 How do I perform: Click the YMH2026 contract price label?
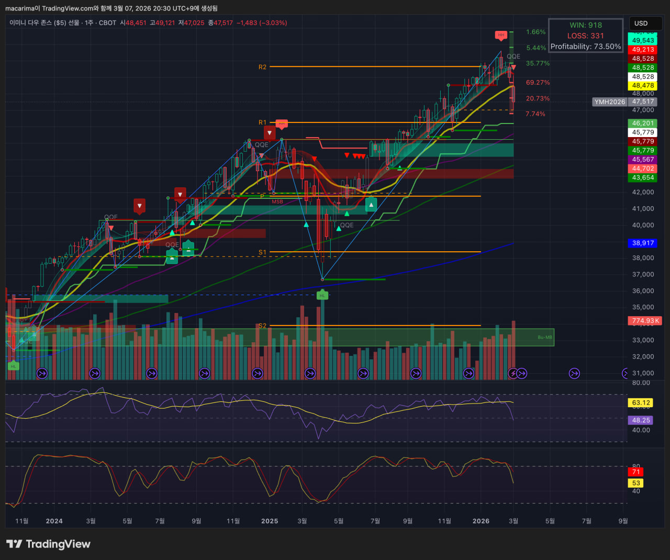tap(610, 102)
